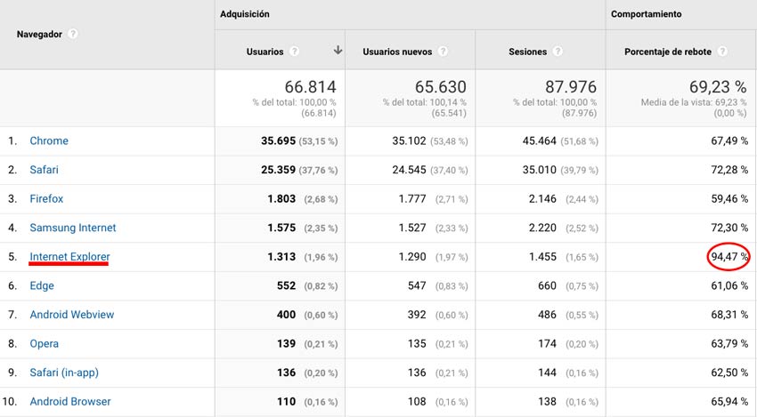Select Android Browser users value 110
Viewport: 757px width, 417px height.
tap(286, 402)
